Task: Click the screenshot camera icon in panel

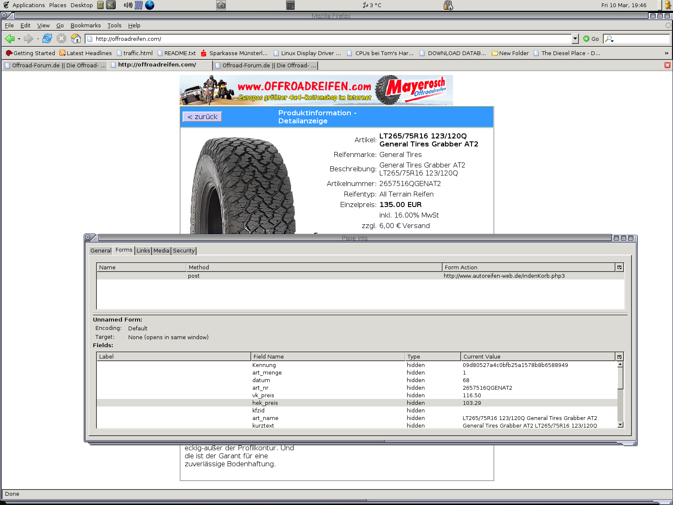Action: click(x=221, y=5)
